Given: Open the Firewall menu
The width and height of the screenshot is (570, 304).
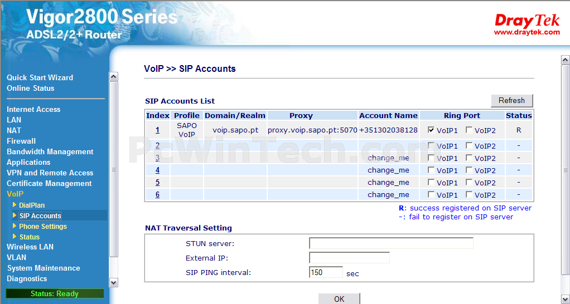Looking at the screenshot, I should click(21, 141).
